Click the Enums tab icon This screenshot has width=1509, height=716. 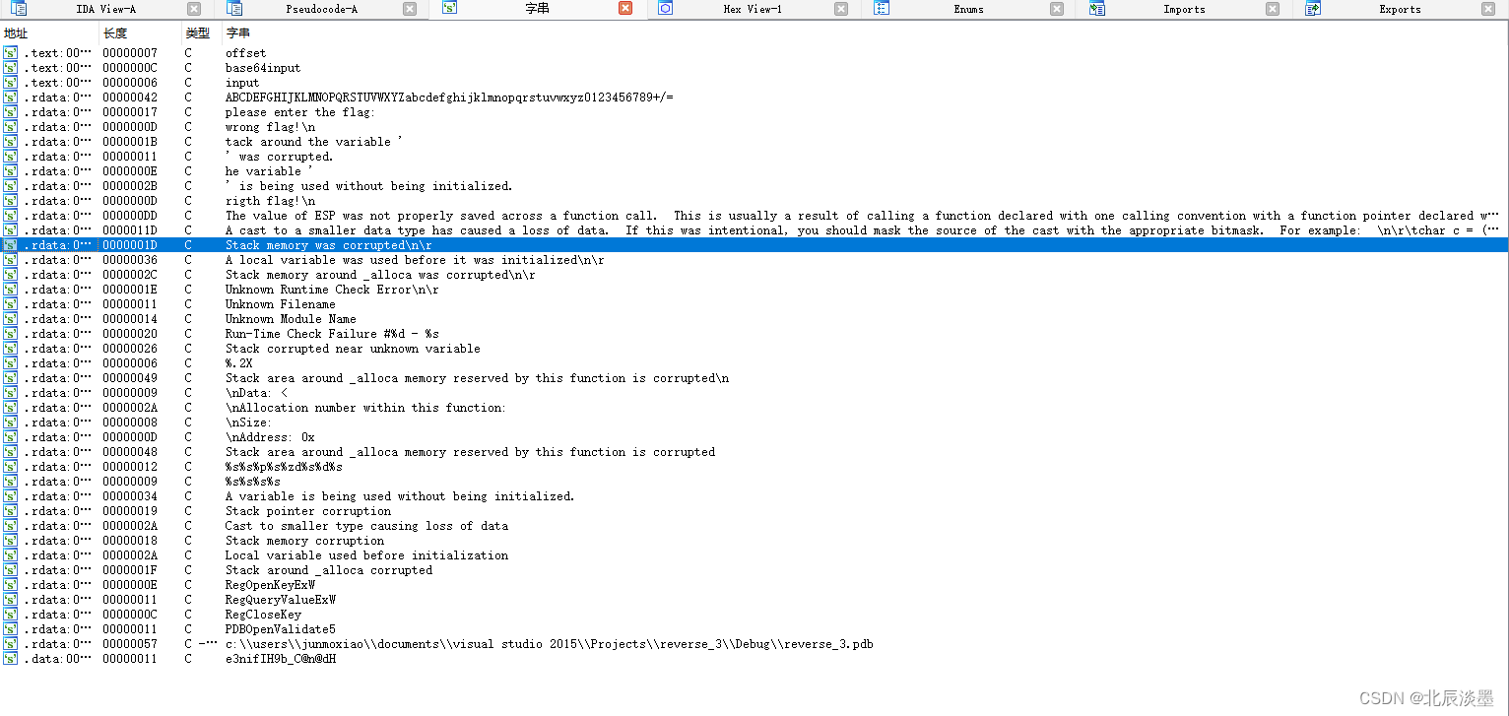click(882, 9)
